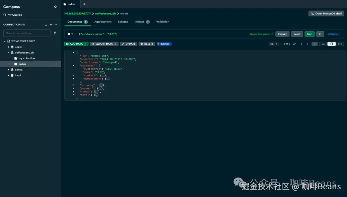
Task: Expand the "shipping" field
Action: tap(74, 85)
